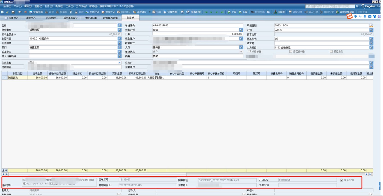Switch to the 付款CBS单 tab
The image size is (383, 196).
click(x=90, y=18)
